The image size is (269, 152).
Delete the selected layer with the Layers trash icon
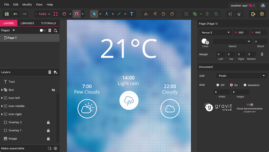click(50, 72)
